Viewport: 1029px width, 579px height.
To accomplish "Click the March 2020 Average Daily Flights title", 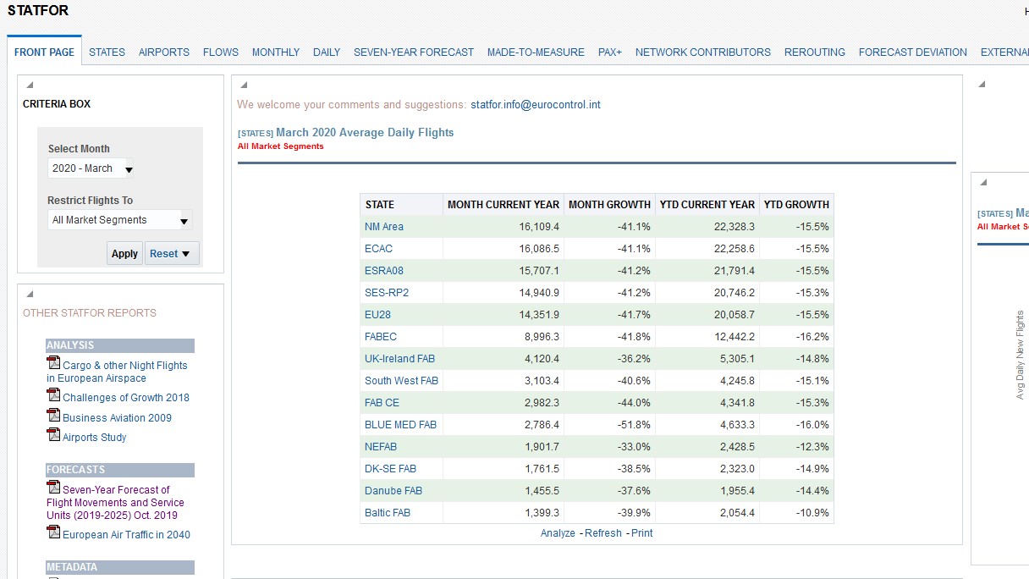I will (365, 133).
